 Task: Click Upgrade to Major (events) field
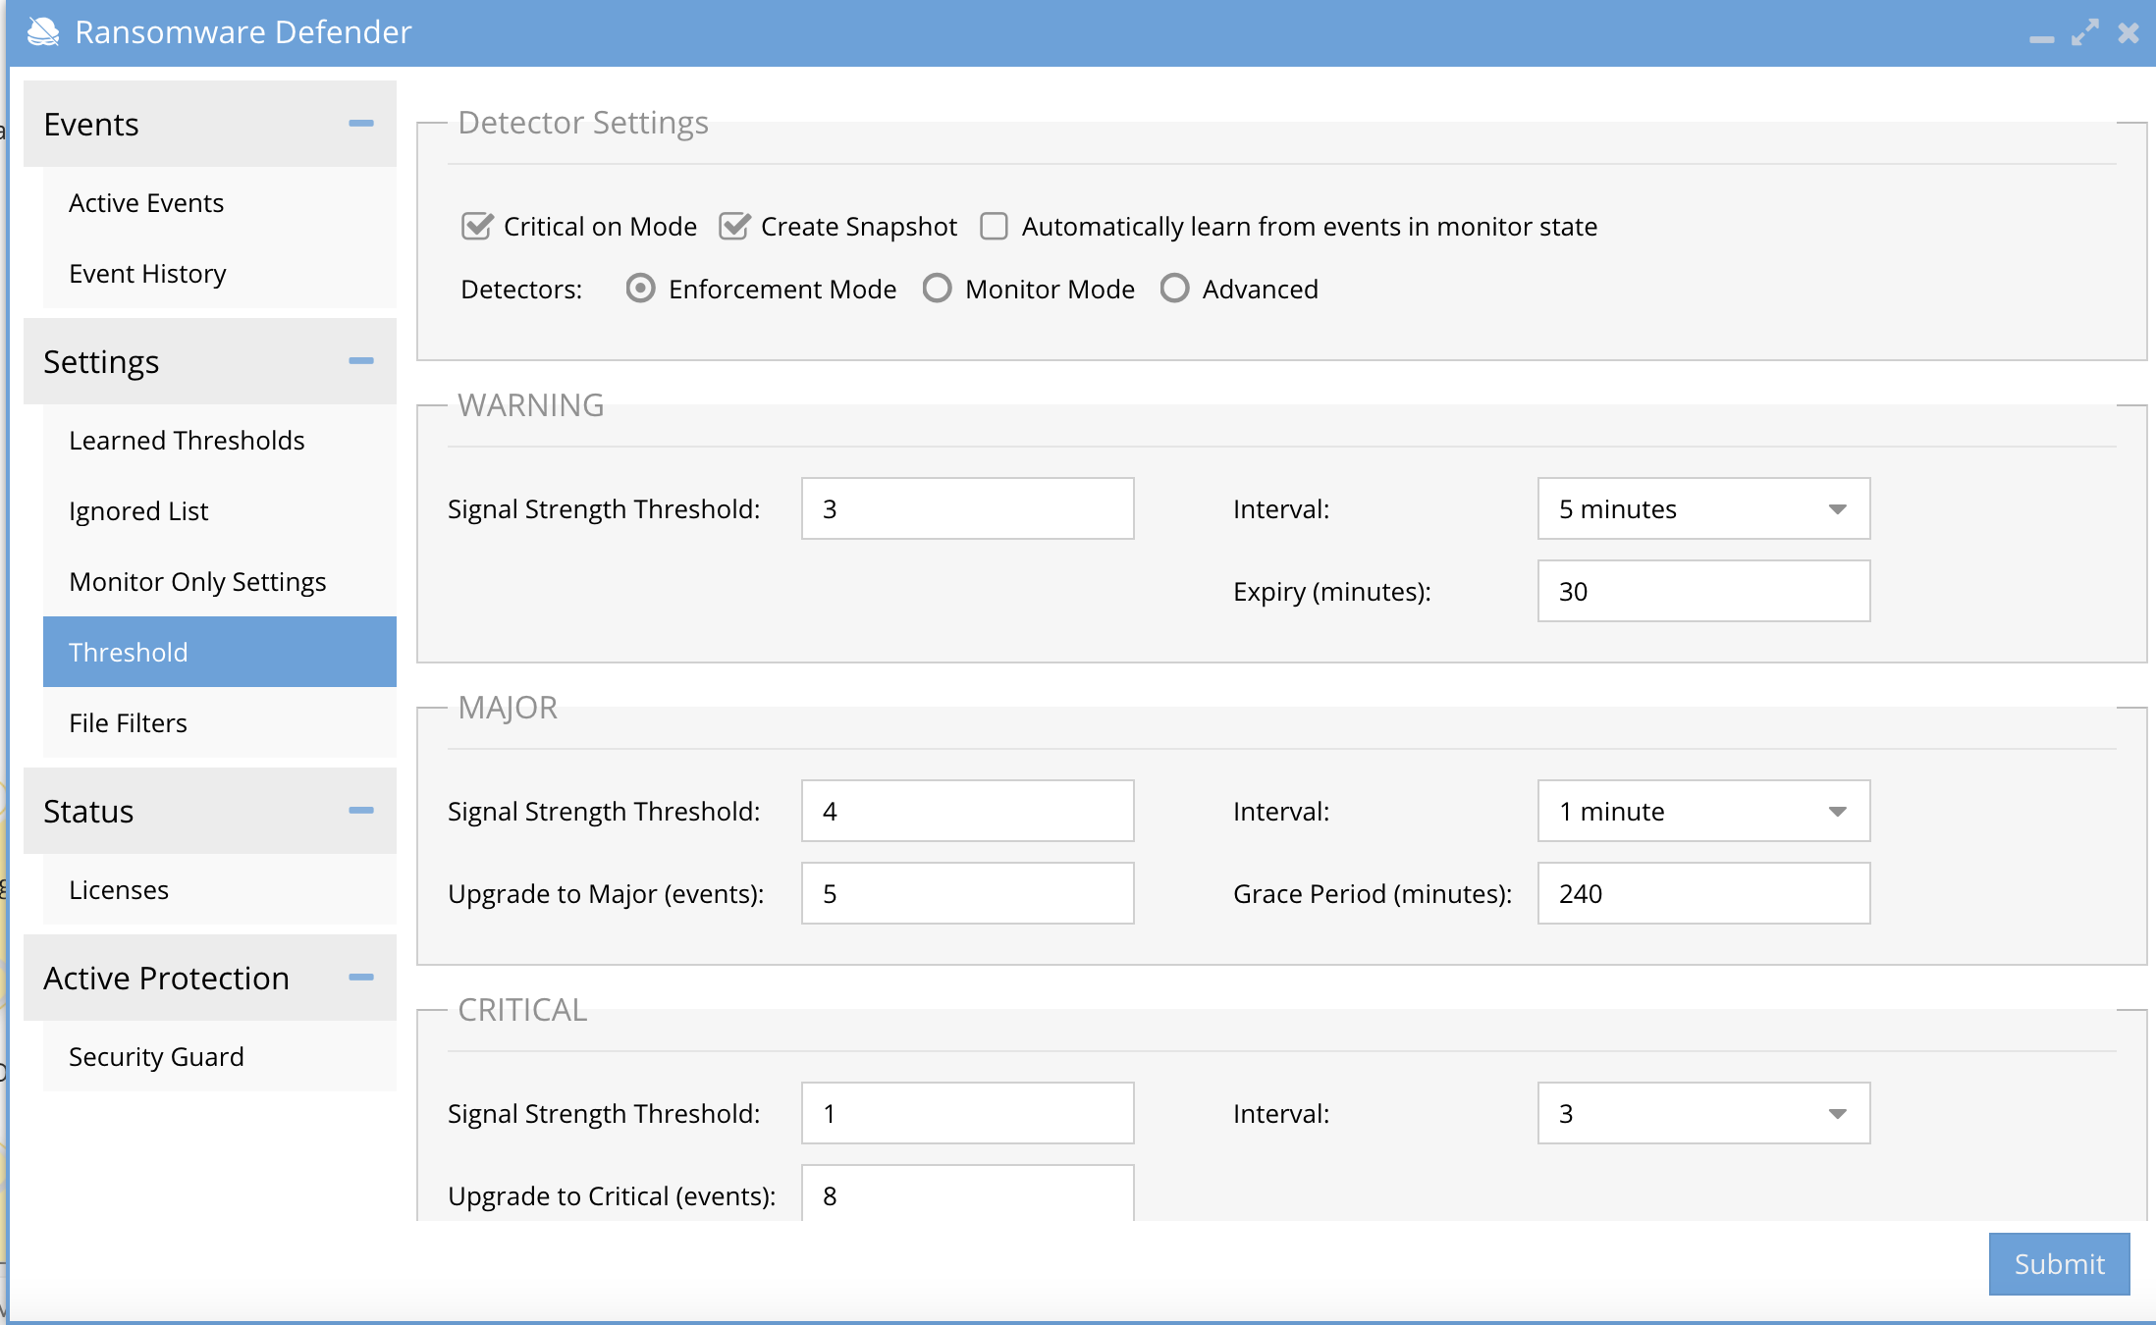pyautogui.click(x=968, y=893)
